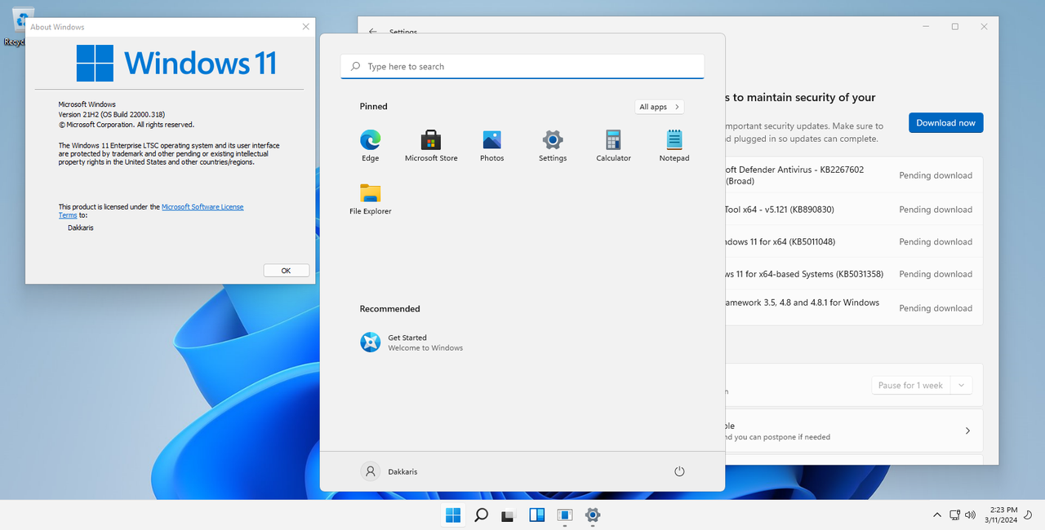Open the Widgets taskbar icon

pyautogui.click(x=536, y=515)
